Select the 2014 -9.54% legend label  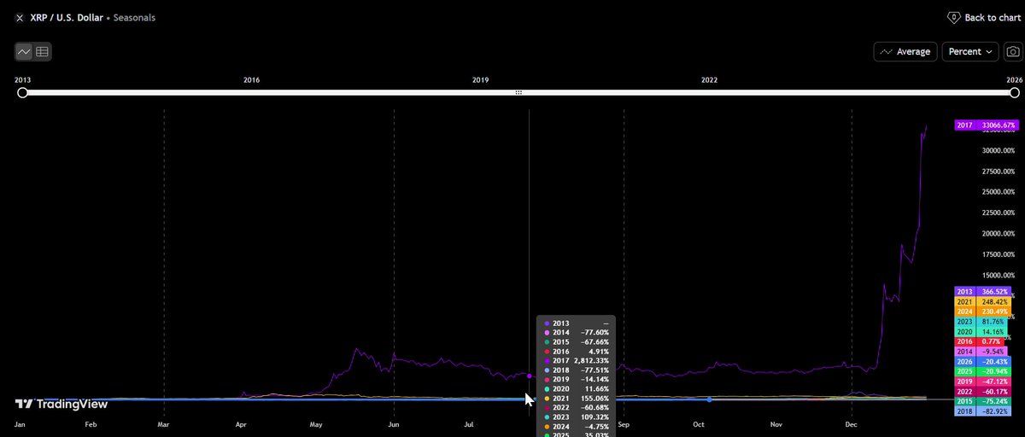coord(980,352)
